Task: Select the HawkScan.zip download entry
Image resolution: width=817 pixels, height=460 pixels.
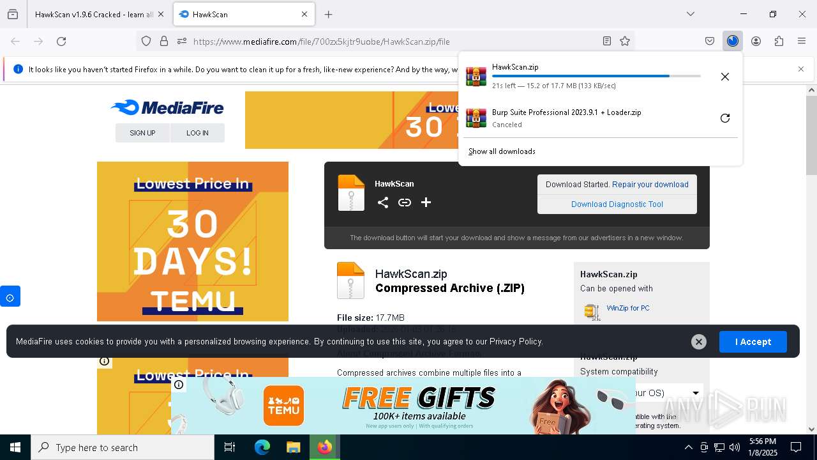Action: pyautogui.click(x=600, y=76)
